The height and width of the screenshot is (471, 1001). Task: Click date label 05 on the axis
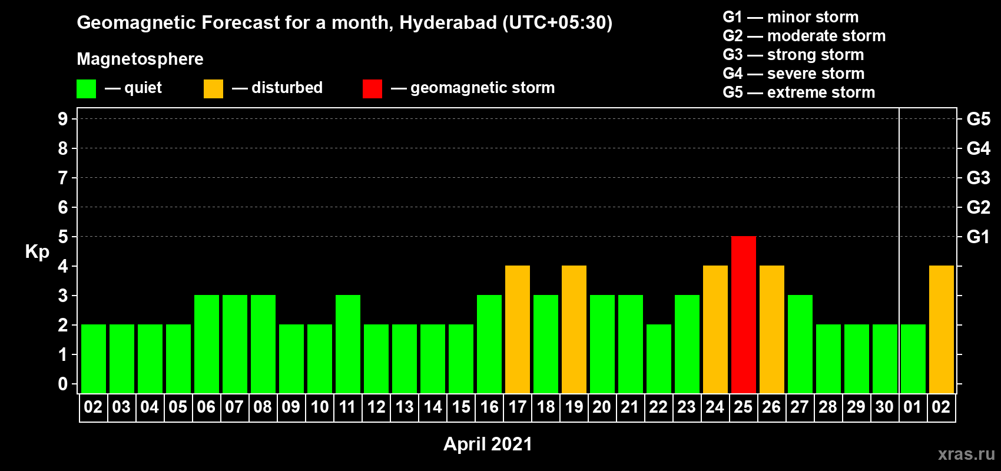(178, 407)
